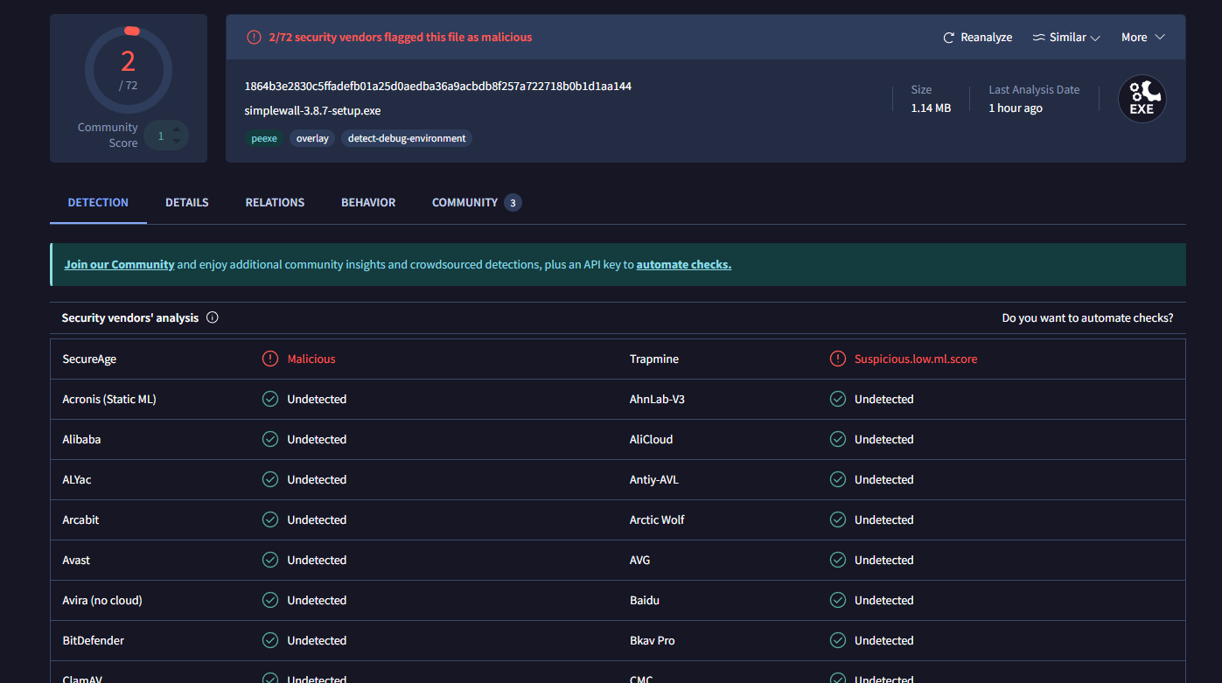Click the green check icon for Alibaba
The image size is (1222, 683).
270,439
